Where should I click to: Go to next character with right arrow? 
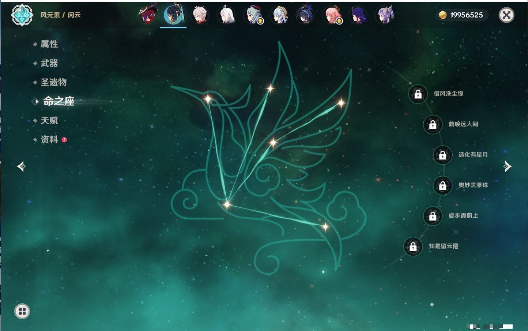tap(507, 166)
